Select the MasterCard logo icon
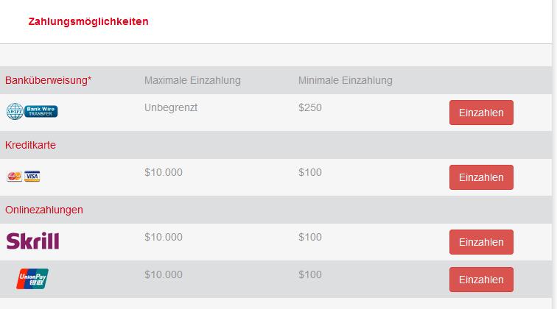 point(14,177)
